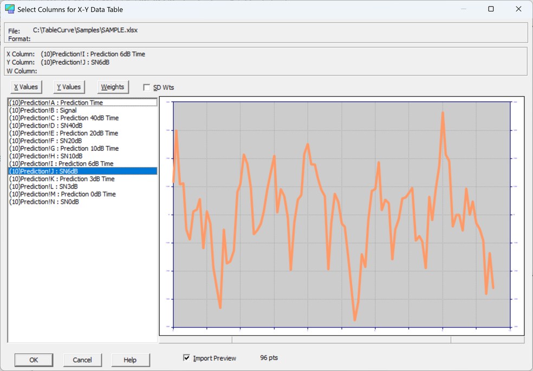This screenshot has width=533, height=371.
Task: Select Prediction!N : SN0dB column
Action: 82,202
